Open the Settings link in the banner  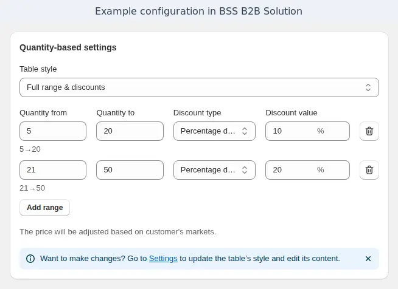163,259
